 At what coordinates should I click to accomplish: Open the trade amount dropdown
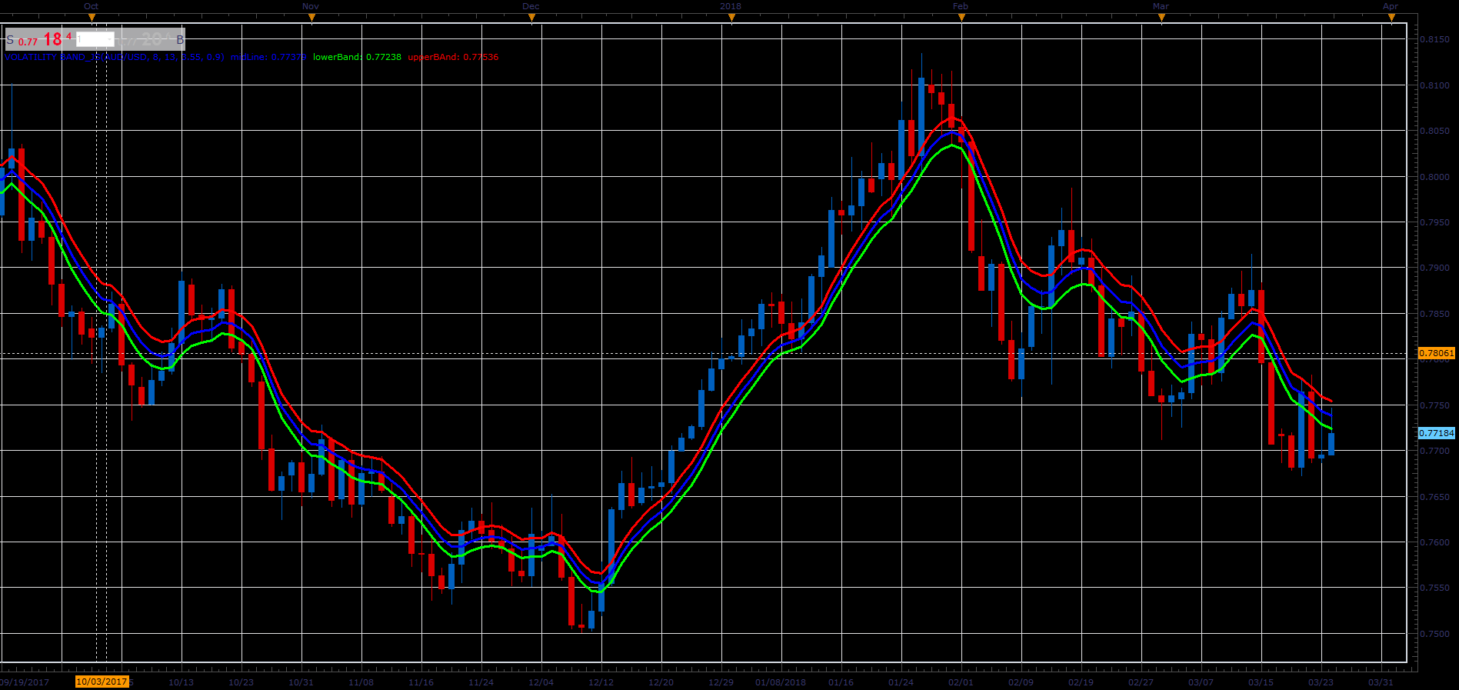click(95, 39)
